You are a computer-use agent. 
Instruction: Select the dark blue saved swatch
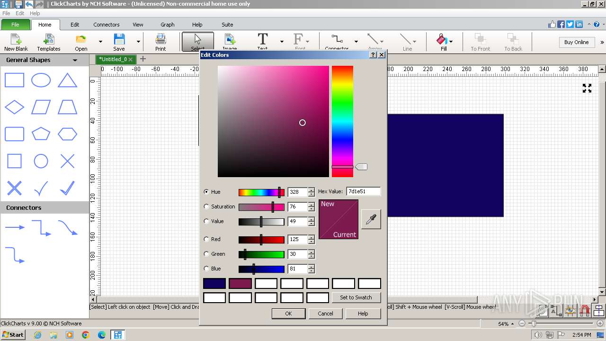pos(214,284)
